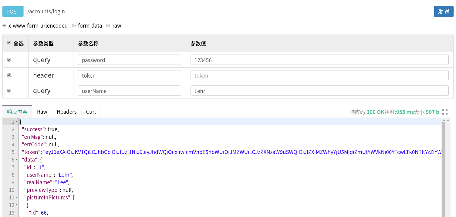Click the 907 b size text

[432, 112]
